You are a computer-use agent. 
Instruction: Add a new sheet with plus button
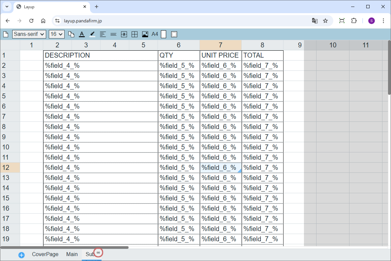click(21, 255)
